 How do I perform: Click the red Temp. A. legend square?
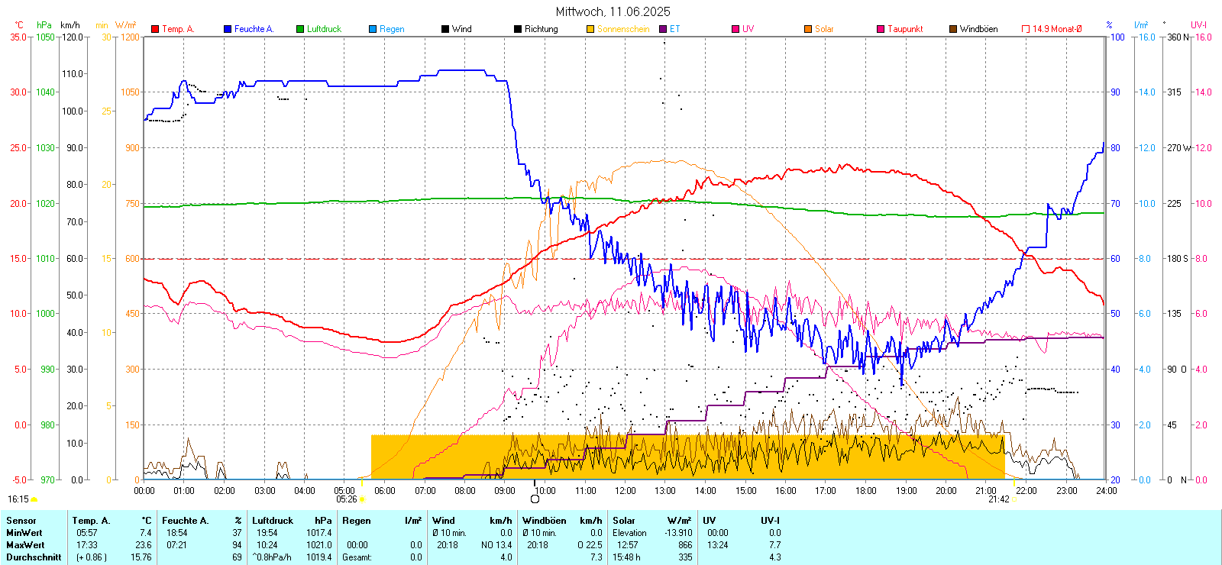[155, 29]
